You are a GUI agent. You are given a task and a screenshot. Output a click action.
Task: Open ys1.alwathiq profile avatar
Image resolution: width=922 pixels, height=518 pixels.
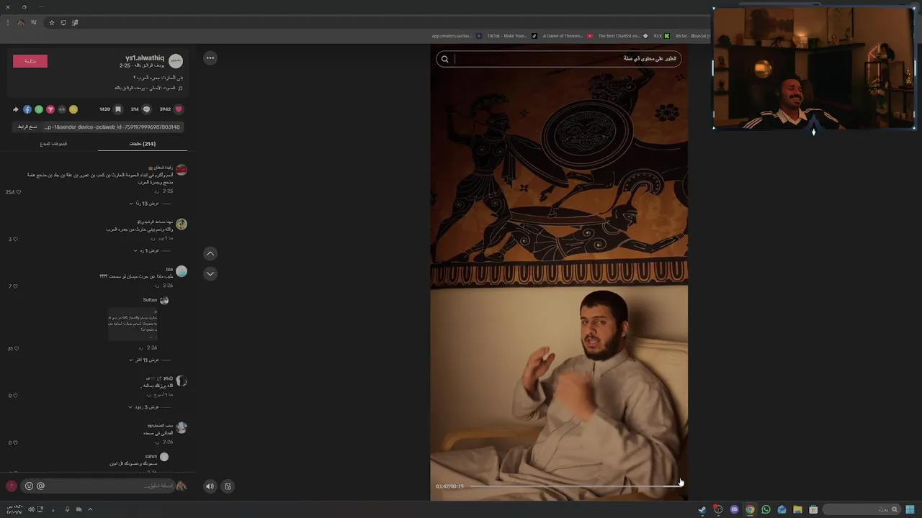coord(176,61)
